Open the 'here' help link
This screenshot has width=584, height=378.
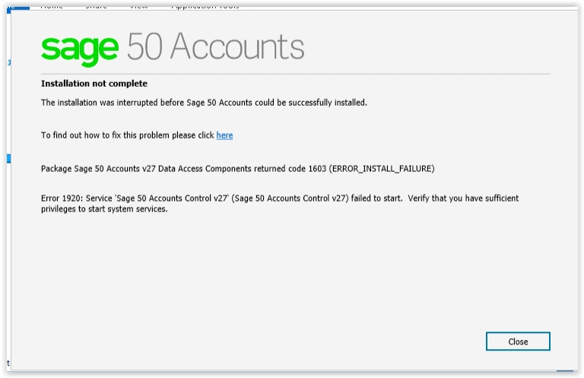[224, 135]
